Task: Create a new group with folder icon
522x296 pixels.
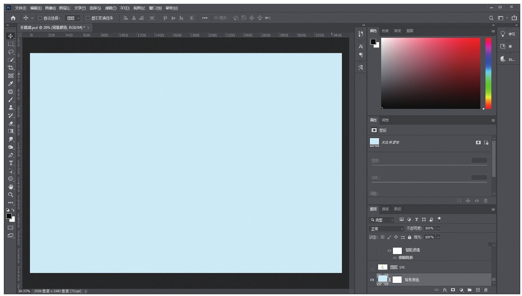Action: point(470,290)
